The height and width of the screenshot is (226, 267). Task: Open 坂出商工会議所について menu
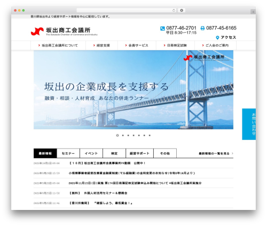coord(58,45)
